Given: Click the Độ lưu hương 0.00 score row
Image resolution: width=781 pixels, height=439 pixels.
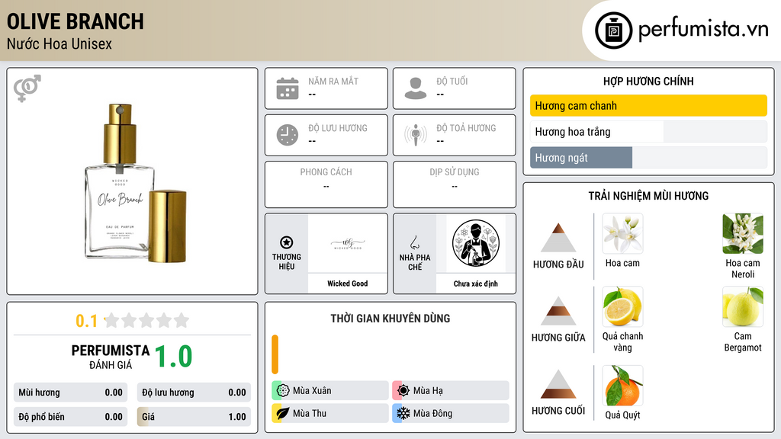Looking at the screenshot, I should pos(194,393).
